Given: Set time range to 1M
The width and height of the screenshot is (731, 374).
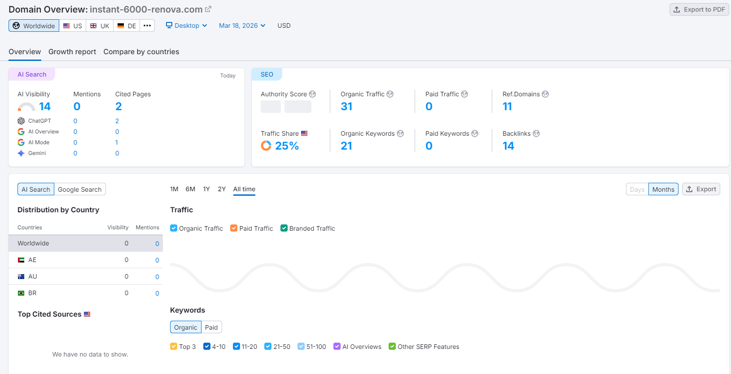Looking at the screenshot, I should click(x=174, y=189).
